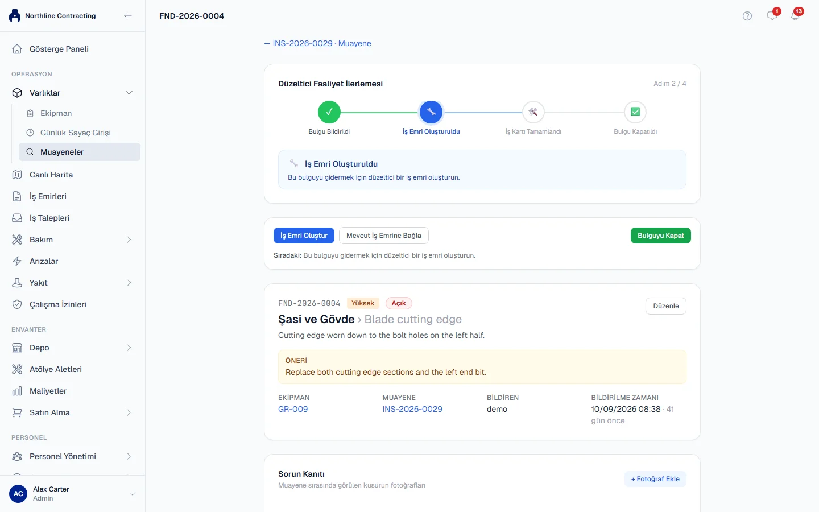Click the Açık status badge
The height and width of the screenshot is (512, 819).
399,303
